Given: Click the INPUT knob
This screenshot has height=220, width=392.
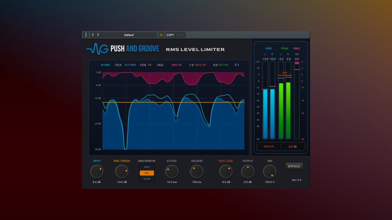Looking at the screenshot, I should [97, 171].
